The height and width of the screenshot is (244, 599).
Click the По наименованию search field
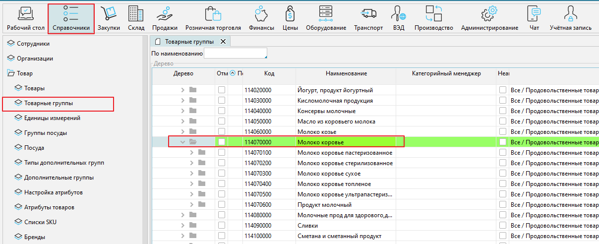(x=235, y=54)
